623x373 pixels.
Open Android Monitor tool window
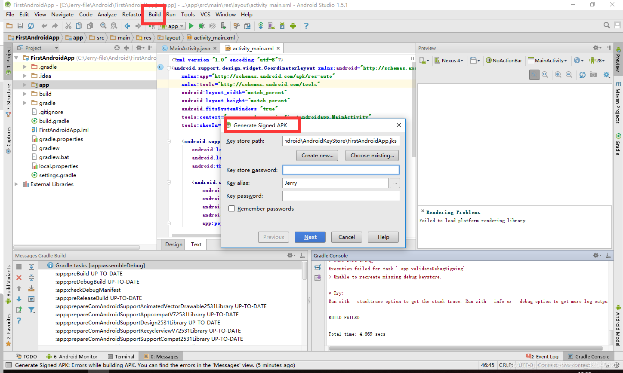point(72,356)
